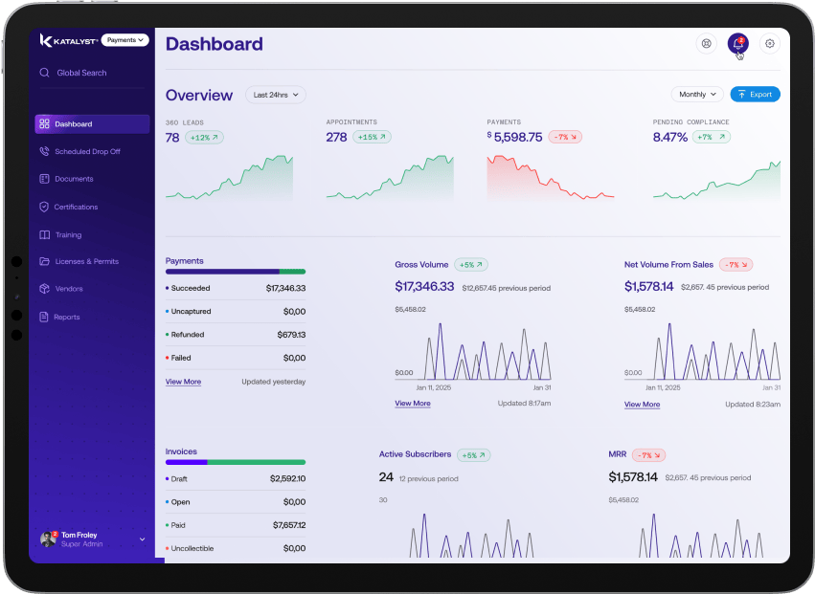The width and height of the screenshot is (815, 594).
Task: Open settings via the gear icon
Action: (769, 43)
